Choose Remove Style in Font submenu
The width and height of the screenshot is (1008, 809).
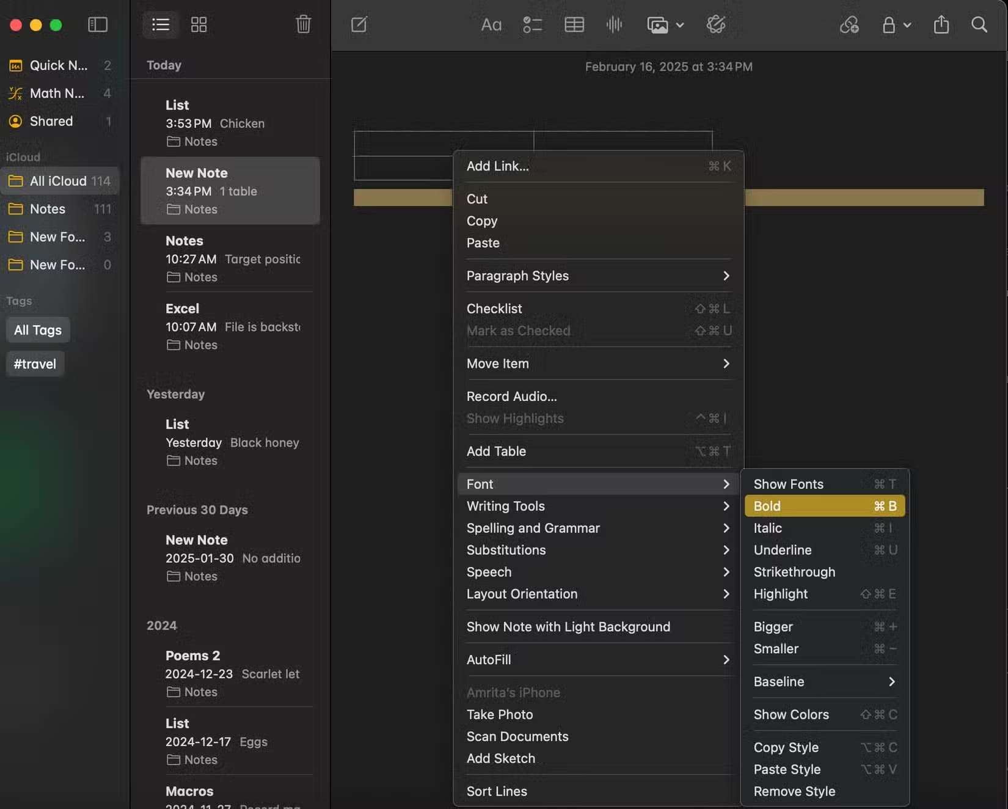(x=825, y=792)
